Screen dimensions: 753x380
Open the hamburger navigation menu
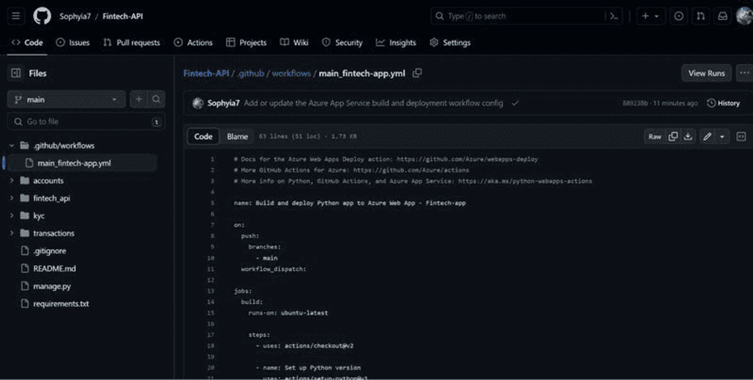[x=16, y=16]
